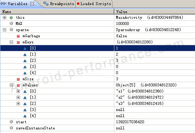Click the value 100000 for MAX

[x=123, y=23]
